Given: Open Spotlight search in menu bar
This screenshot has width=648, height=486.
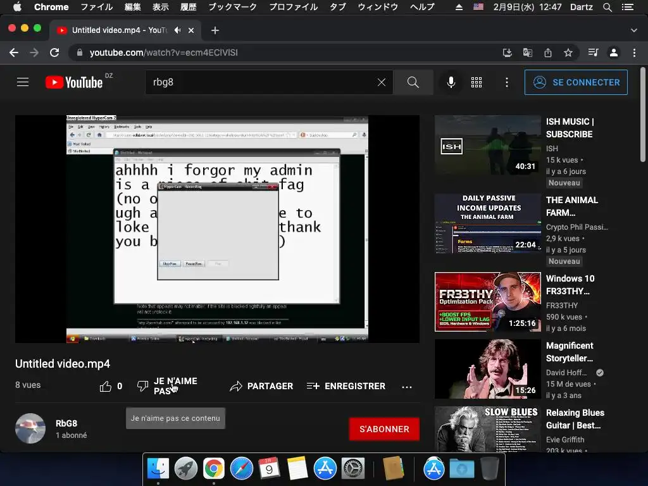Looking at the screenshot, I should coord(607,7).
